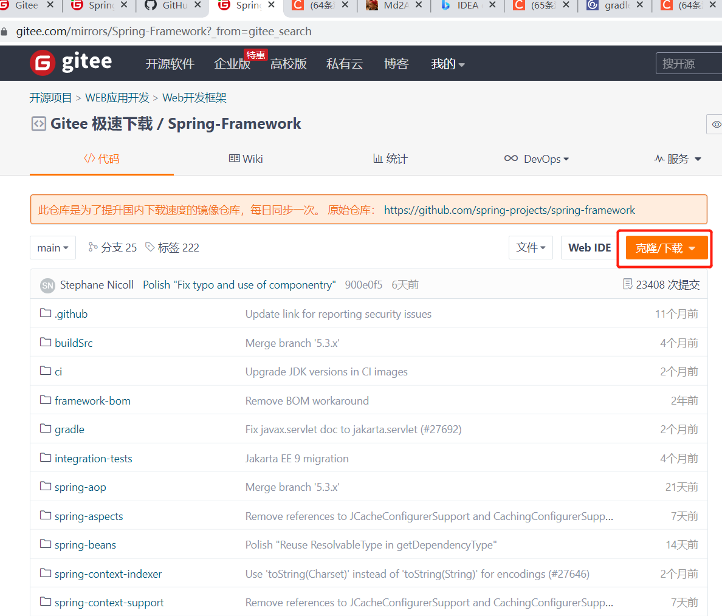The width and height of the screenshot is (722, 616).
Task: Expand the 克隆/下载 dropdown button
Action: pos(666,248)
